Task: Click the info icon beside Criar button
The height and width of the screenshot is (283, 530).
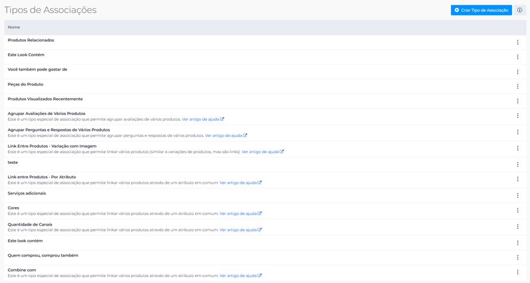Action: click(520, 10)
